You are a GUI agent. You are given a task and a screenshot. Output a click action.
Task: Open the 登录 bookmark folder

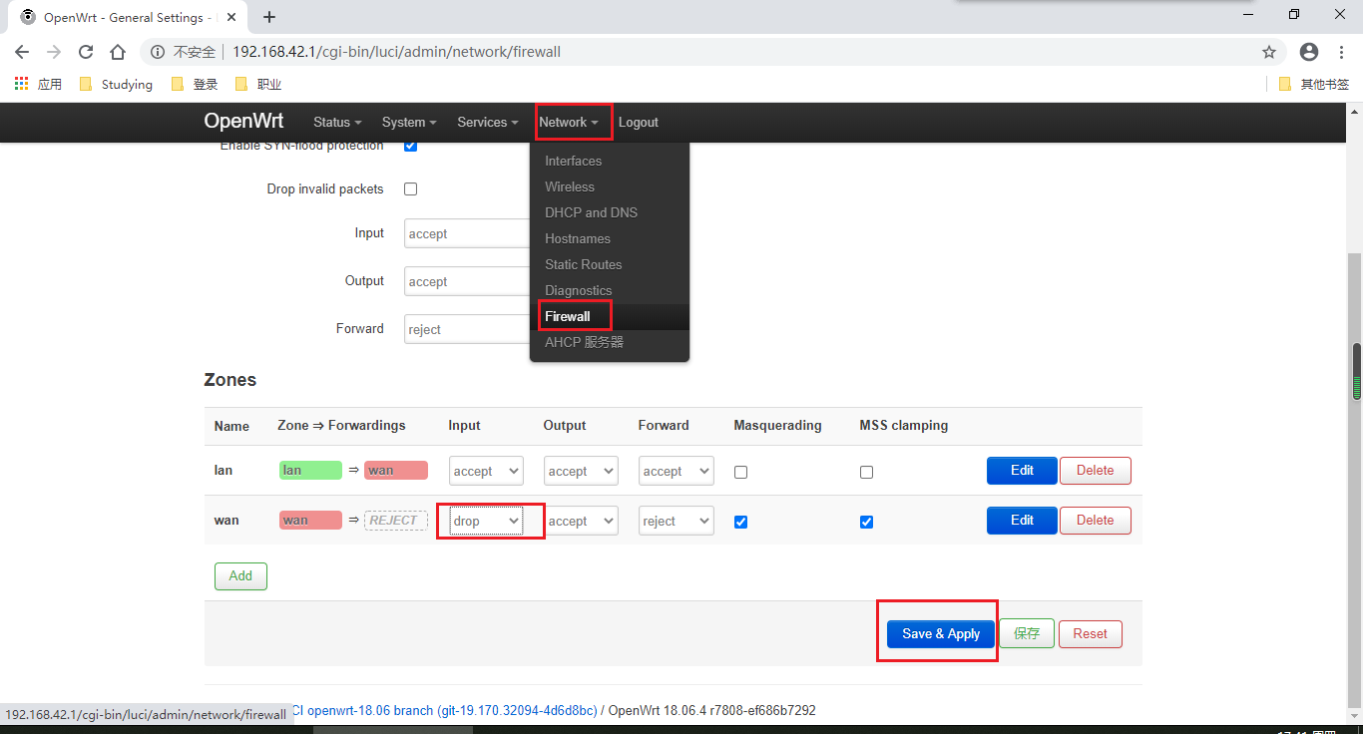(195, 84)
